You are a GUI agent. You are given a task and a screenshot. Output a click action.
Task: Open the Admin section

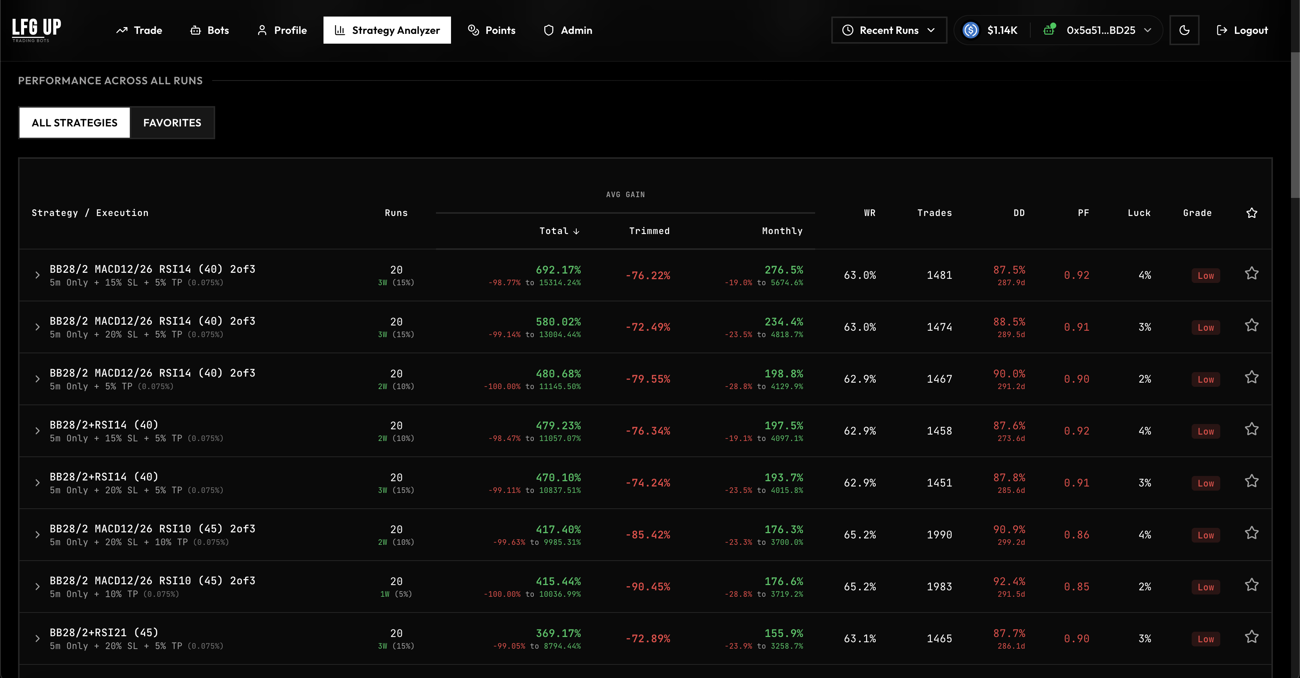coord(568,30)
